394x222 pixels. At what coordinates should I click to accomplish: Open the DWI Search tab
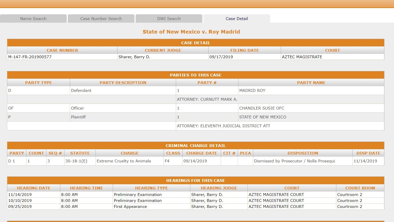point(169,19)
